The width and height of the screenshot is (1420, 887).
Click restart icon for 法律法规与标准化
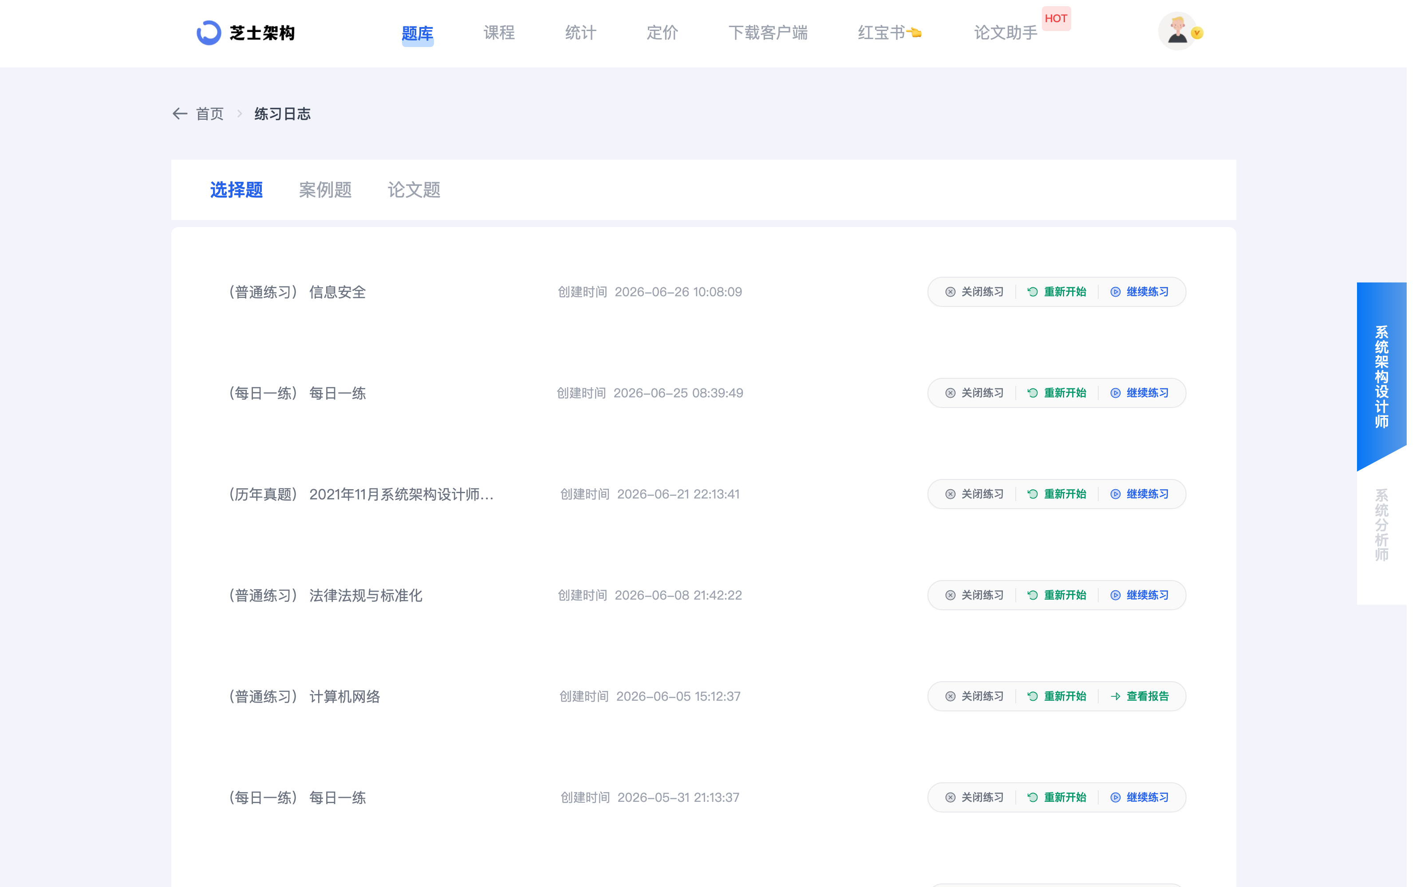(1033, 596)
